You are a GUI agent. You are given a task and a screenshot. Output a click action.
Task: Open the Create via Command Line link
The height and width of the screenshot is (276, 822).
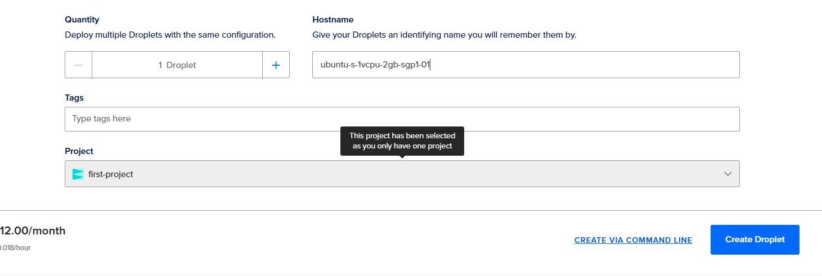point(633,240)
